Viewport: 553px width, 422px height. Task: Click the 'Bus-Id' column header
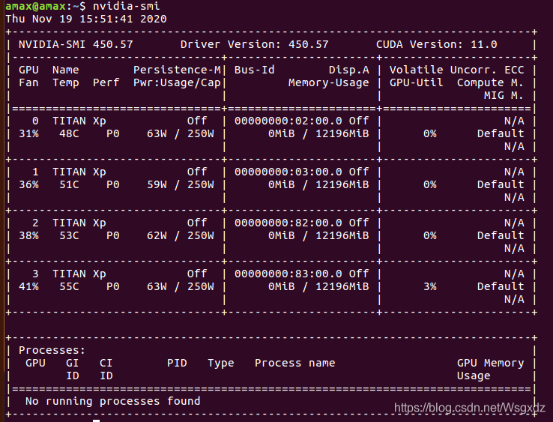[x=254, y=70]
